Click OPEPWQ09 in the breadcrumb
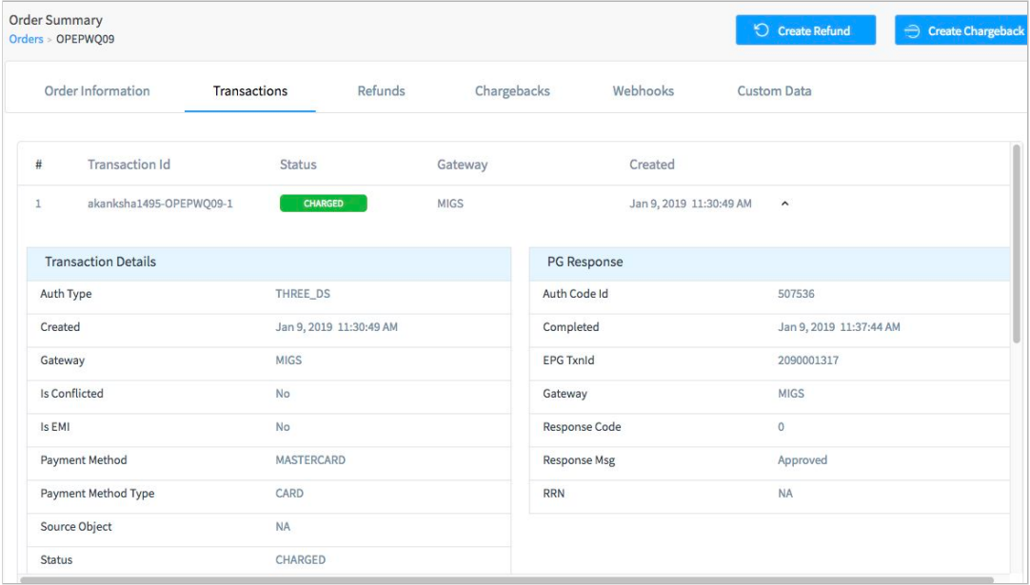 86,39
